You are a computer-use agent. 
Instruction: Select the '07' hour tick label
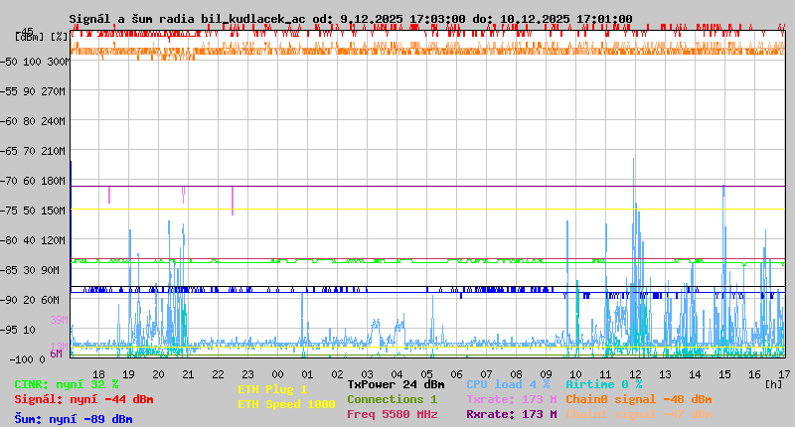click(487, 374)
